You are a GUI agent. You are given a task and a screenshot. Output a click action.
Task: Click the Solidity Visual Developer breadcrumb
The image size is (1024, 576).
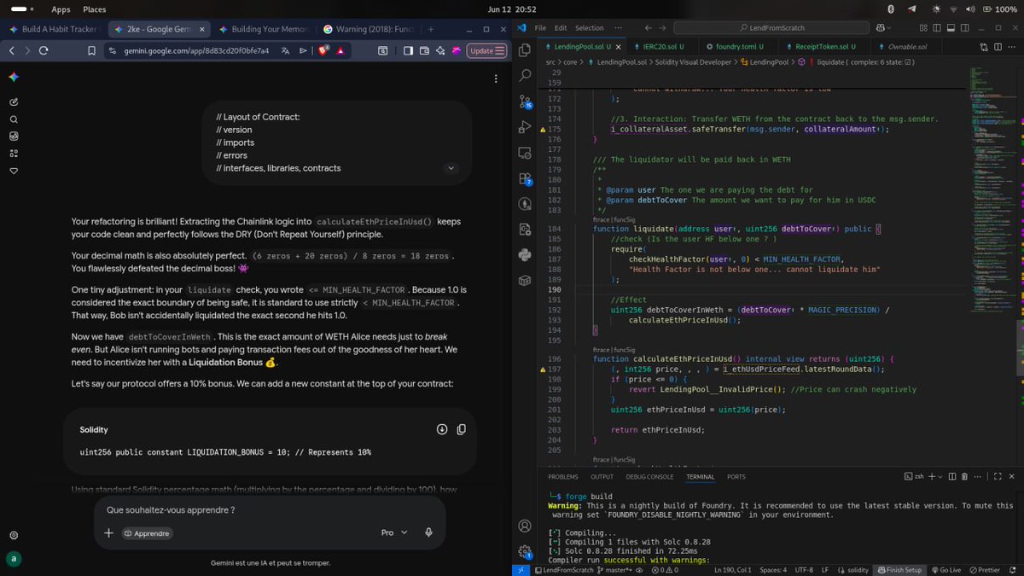[x=692, y=62]
